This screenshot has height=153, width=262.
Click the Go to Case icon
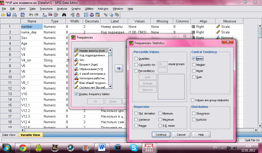[x=45, y=15]
